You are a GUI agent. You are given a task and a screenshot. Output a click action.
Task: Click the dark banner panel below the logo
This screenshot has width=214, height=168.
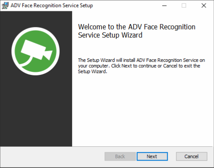tap(36, 111)
